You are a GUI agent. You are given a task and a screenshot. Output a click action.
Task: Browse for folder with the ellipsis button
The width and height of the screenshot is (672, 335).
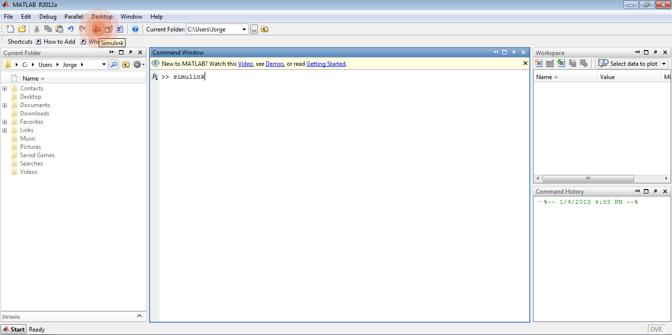coord(254,29)
